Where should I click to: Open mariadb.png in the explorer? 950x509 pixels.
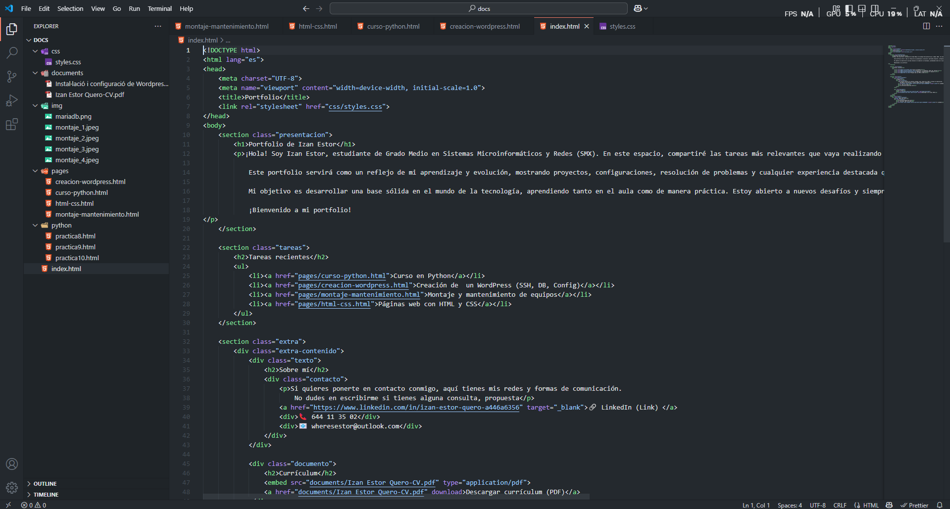point(73,116)
